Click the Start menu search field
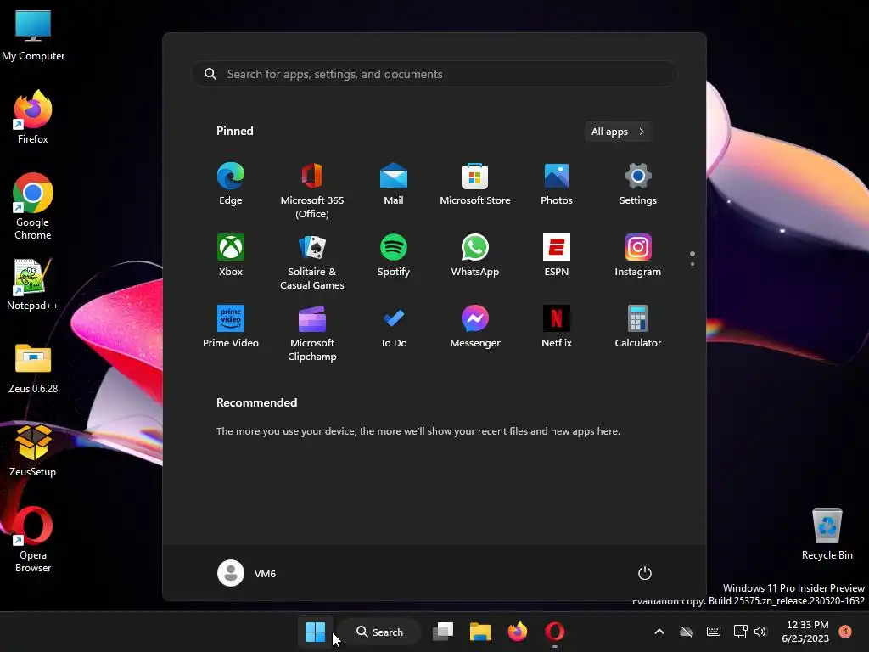The image size is (869, 652). [434, 74]
